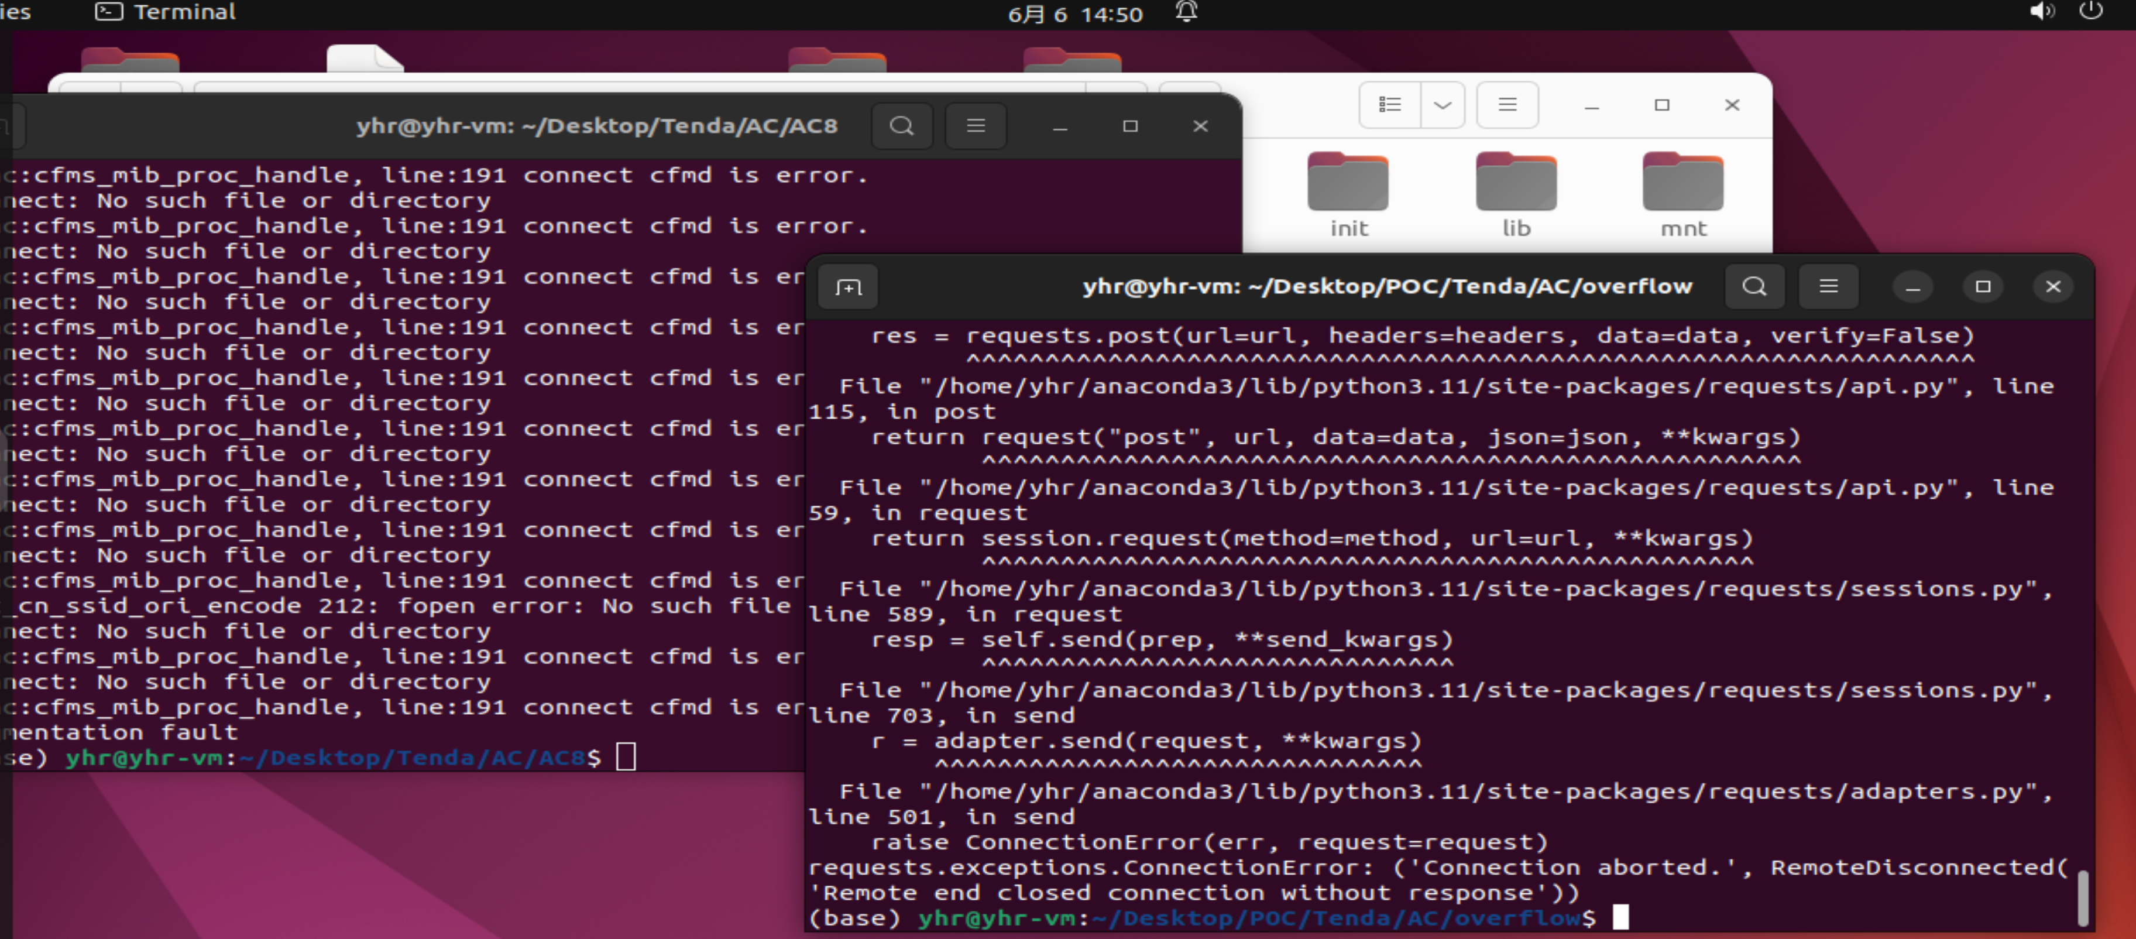
Task: Open clock calendar showing 14:50
Action: point(1074,14)
